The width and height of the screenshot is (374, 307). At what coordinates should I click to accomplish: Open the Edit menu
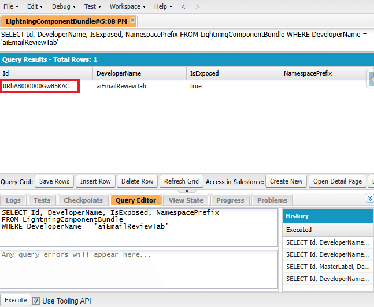point(35,6)
